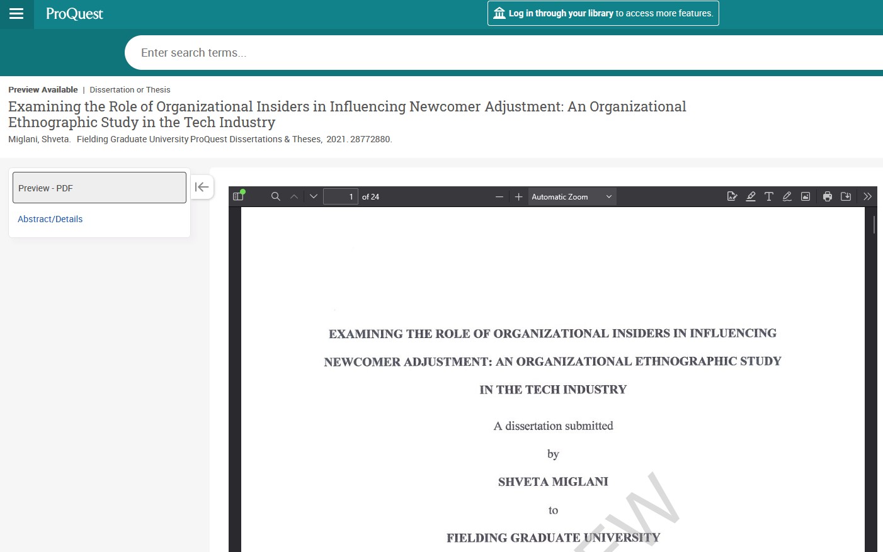
Task: Select the Preview - PDF tab
Action: 100,188
